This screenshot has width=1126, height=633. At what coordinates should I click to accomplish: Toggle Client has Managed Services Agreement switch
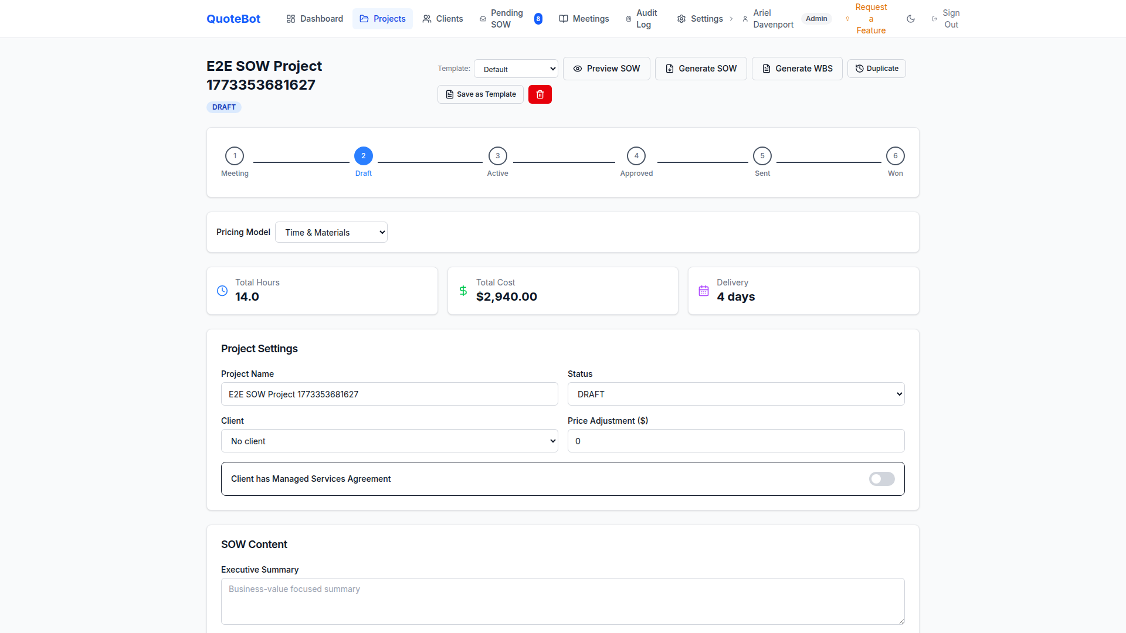881,479
